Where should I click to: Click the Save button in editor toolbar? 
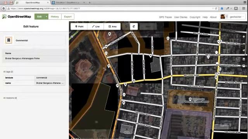coord(148,27)
